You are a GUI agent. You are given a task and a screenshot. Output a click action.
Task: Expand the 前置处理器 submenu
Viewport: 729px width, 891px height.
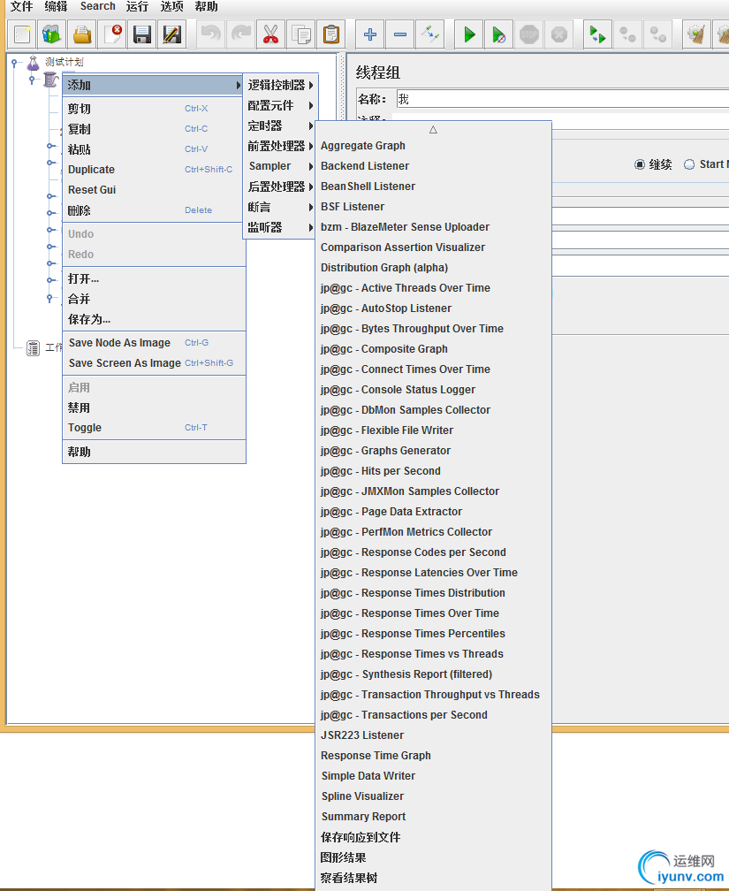281,146
